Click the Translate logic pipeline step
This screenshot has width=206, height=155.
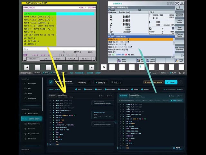[123, 89]
